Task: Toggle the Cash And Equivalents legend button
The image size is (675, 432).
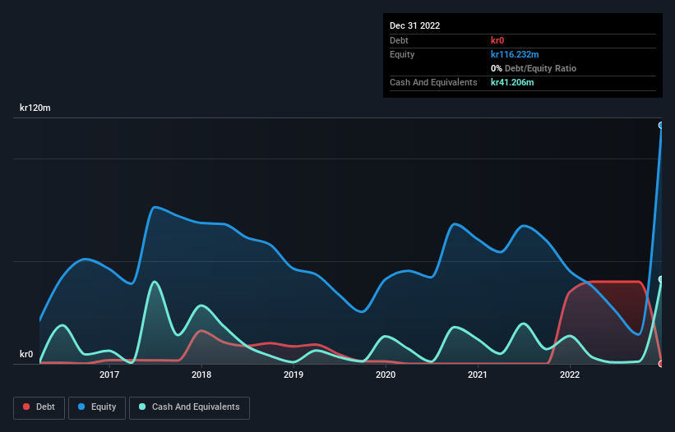Action: point(189,407)
